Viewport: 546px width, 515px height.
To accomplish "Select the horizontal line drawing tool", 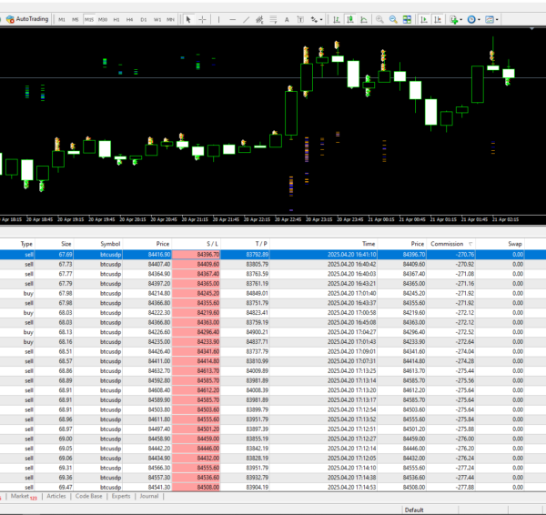I will [234, 18].
